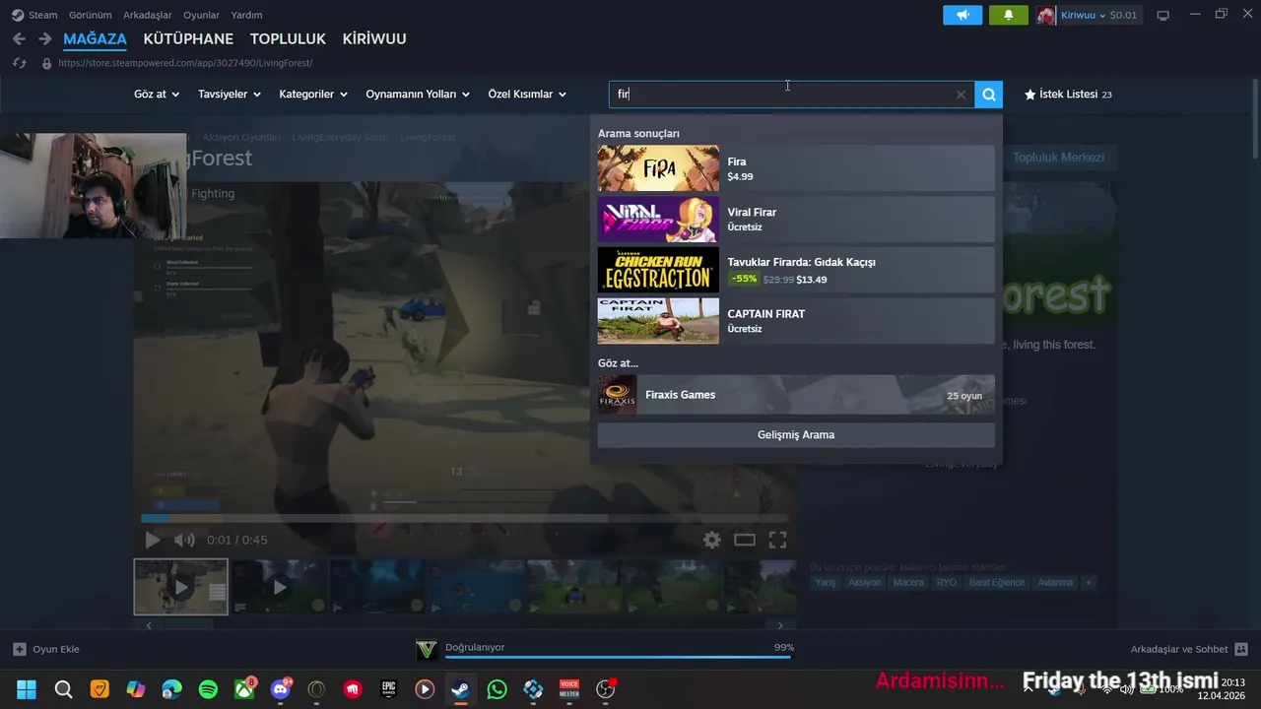This screenshot has width=1261, height=709.
Task: Open Microsoft Edge from the taskbar
Action: [x=172, y=689]
